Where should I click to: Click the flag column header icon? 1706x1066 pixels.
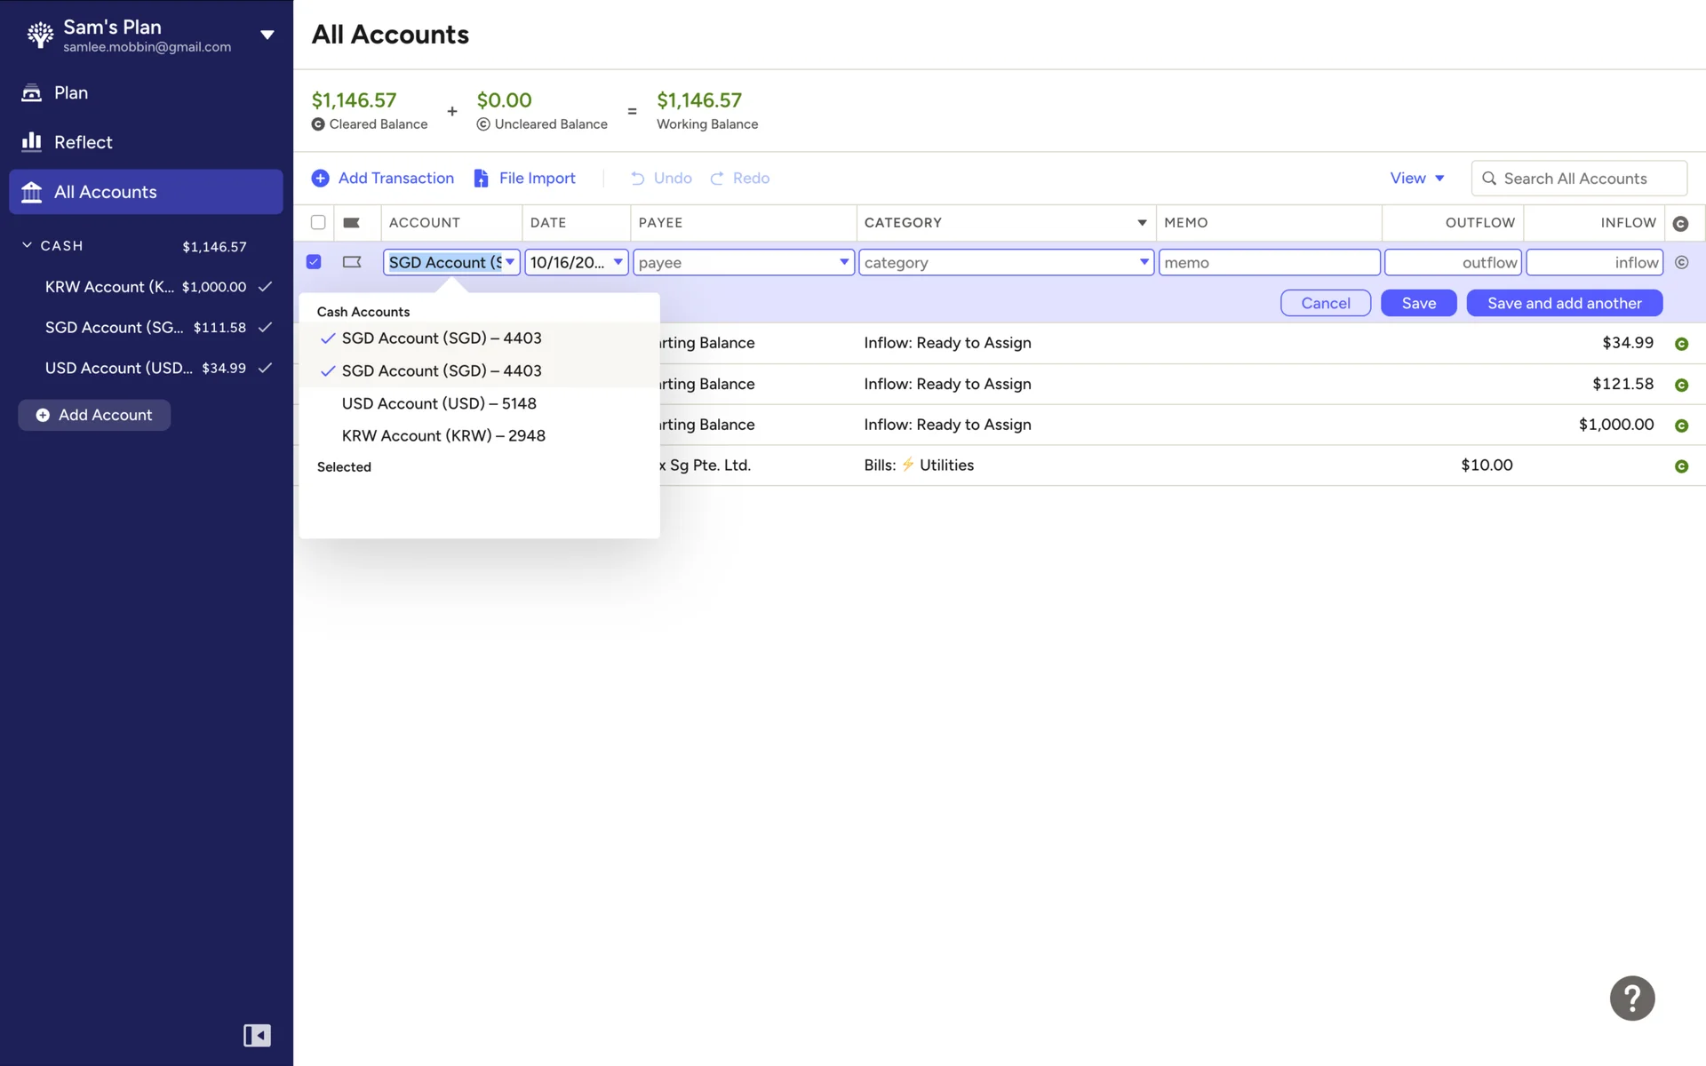pyautogui.click(x=352, y=223)
